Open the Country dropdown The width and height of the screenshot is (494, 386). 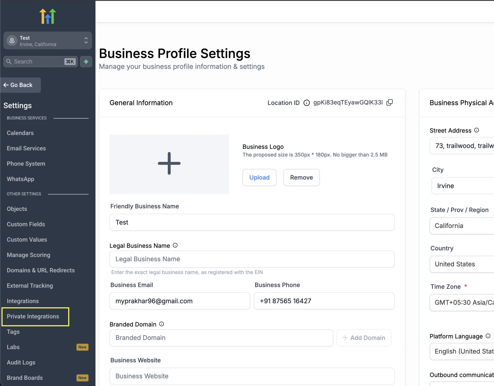pyautogui.click(x=462, y=264)
